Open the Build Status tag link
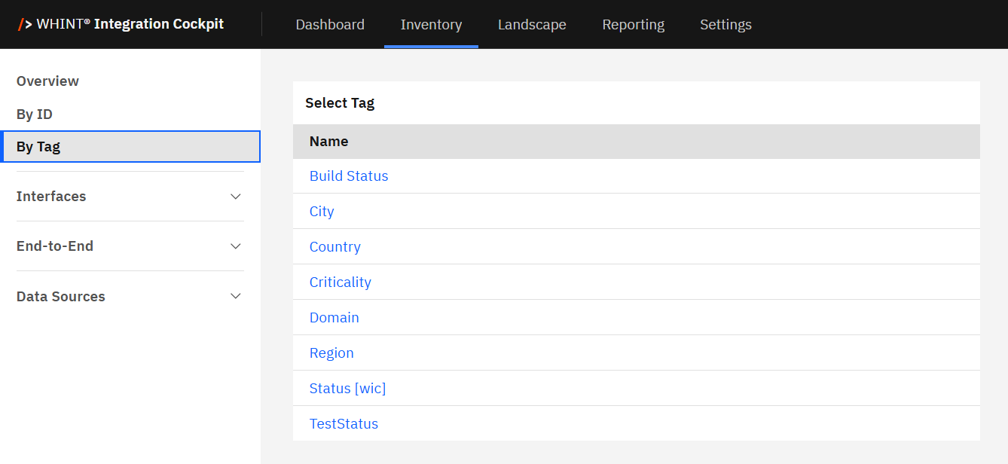 349,176
